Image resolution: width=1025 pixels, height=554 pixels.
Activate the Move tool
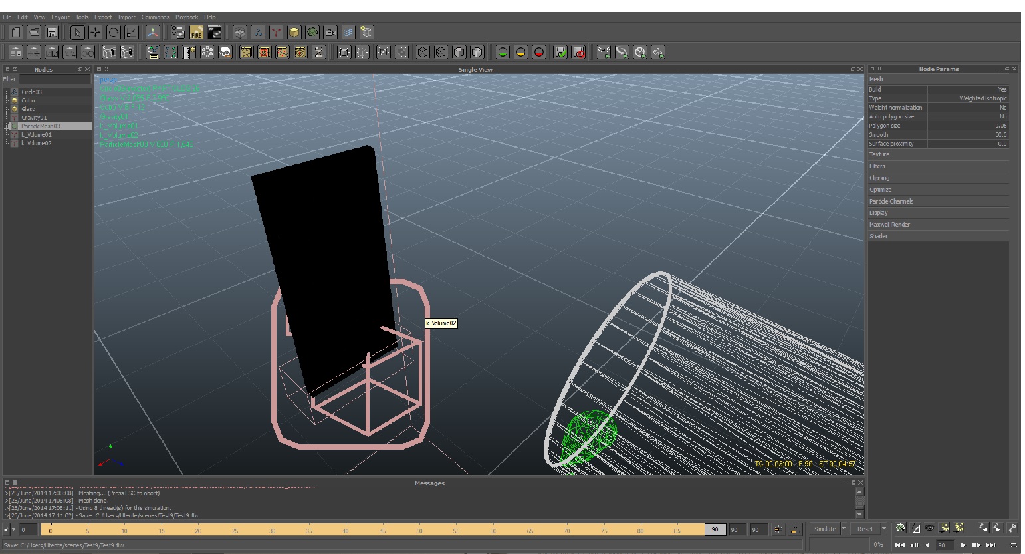click(x=96, y=32)
